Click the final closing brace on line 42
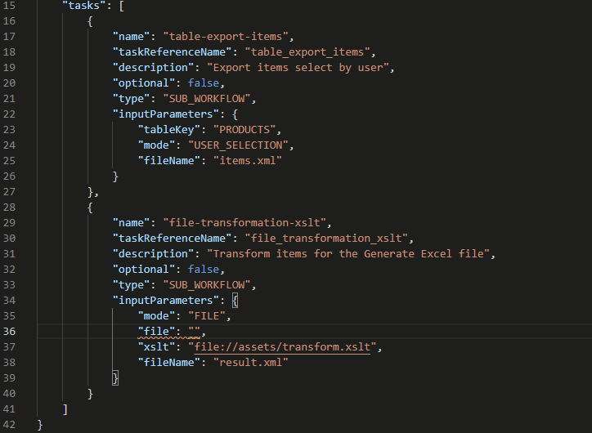592x433 pixels. 40,425
